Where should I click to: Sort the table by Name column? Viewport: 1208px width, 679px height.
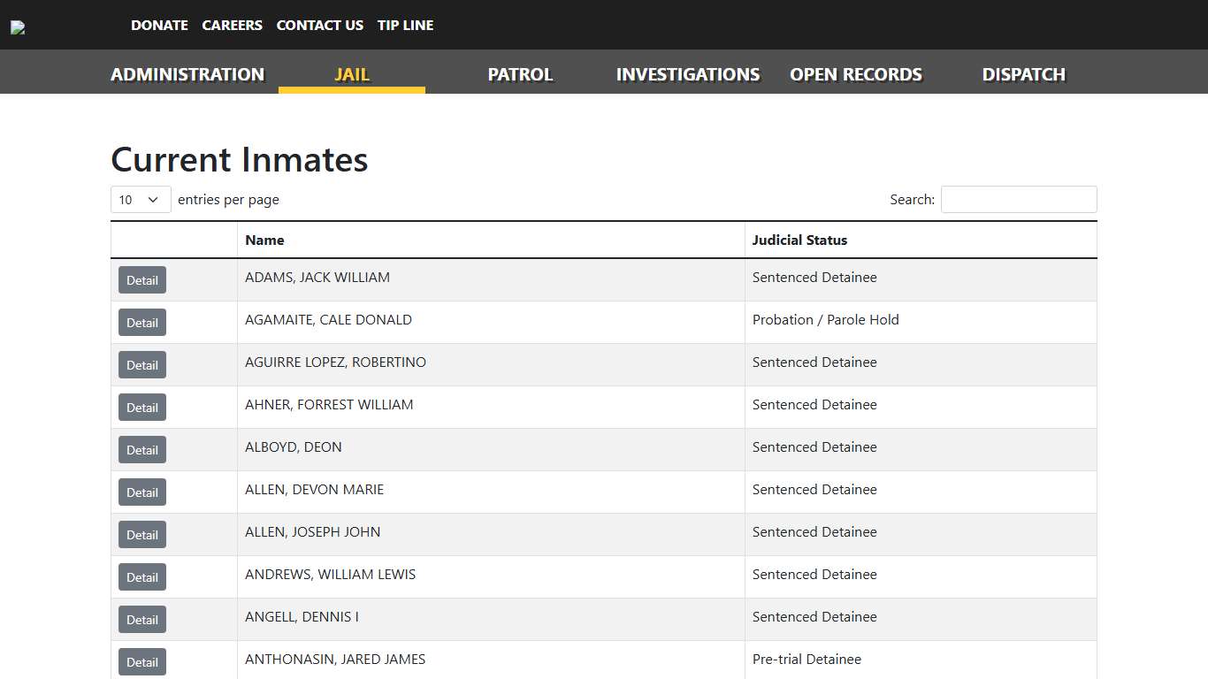[264, 240]
